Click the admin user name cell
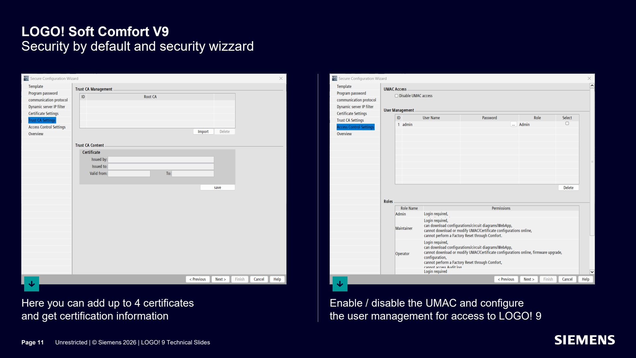 click(x=431, y=125)
